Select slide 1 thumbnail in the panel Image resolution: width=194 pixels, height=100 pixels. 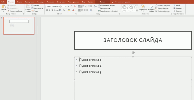tap(19, 26)
